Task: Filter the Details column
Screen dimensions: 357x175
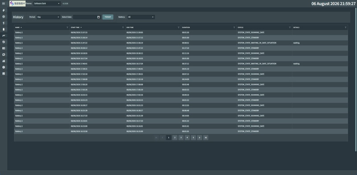Action: [345, 27]
